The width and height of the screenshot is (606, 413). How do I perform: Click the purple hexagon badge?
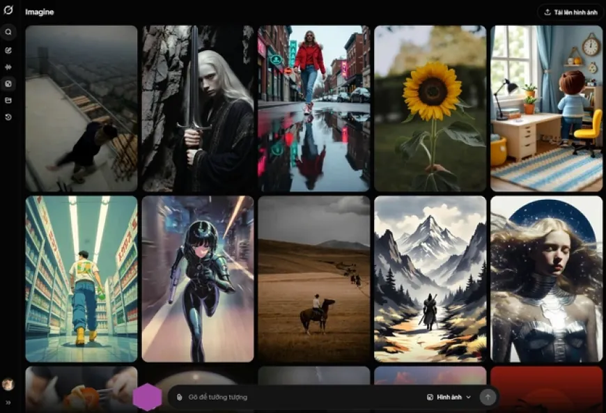click(147, 397)
